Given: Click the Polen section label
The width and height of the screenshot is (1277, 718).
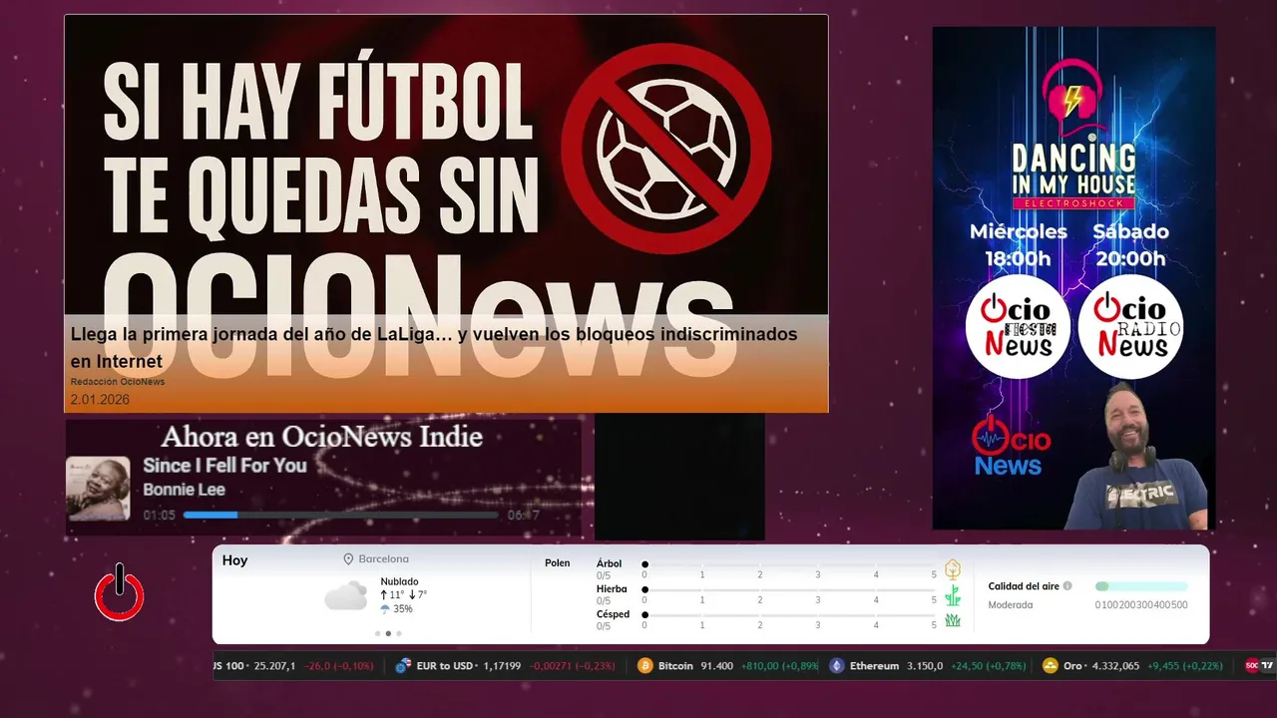Looking at the screenshot, I should pos(558,563).
